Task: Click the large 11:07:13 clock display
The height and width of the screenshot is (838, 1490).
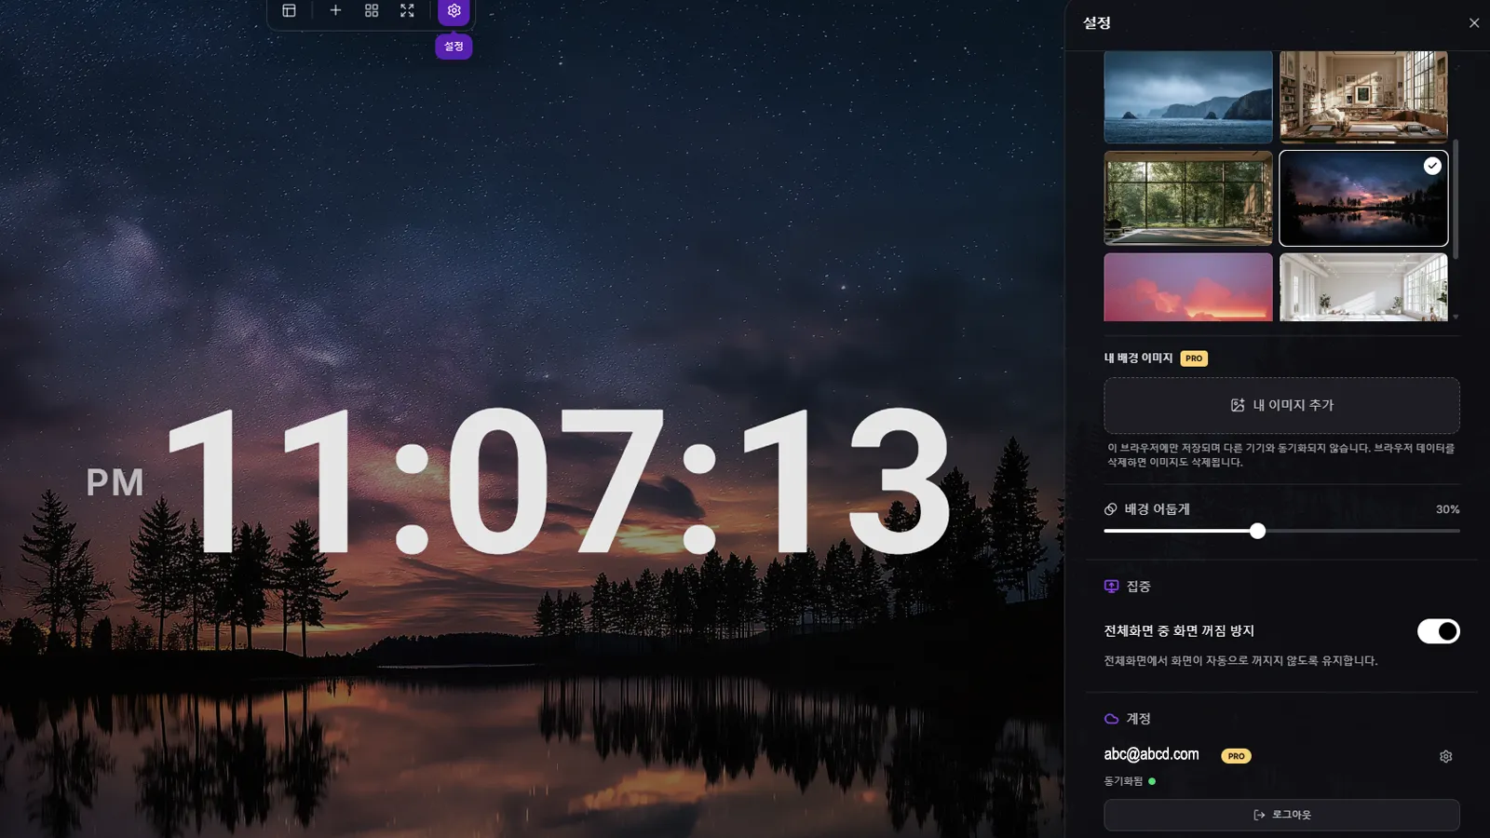Action: pyautogui.click(x=559, y=481)
